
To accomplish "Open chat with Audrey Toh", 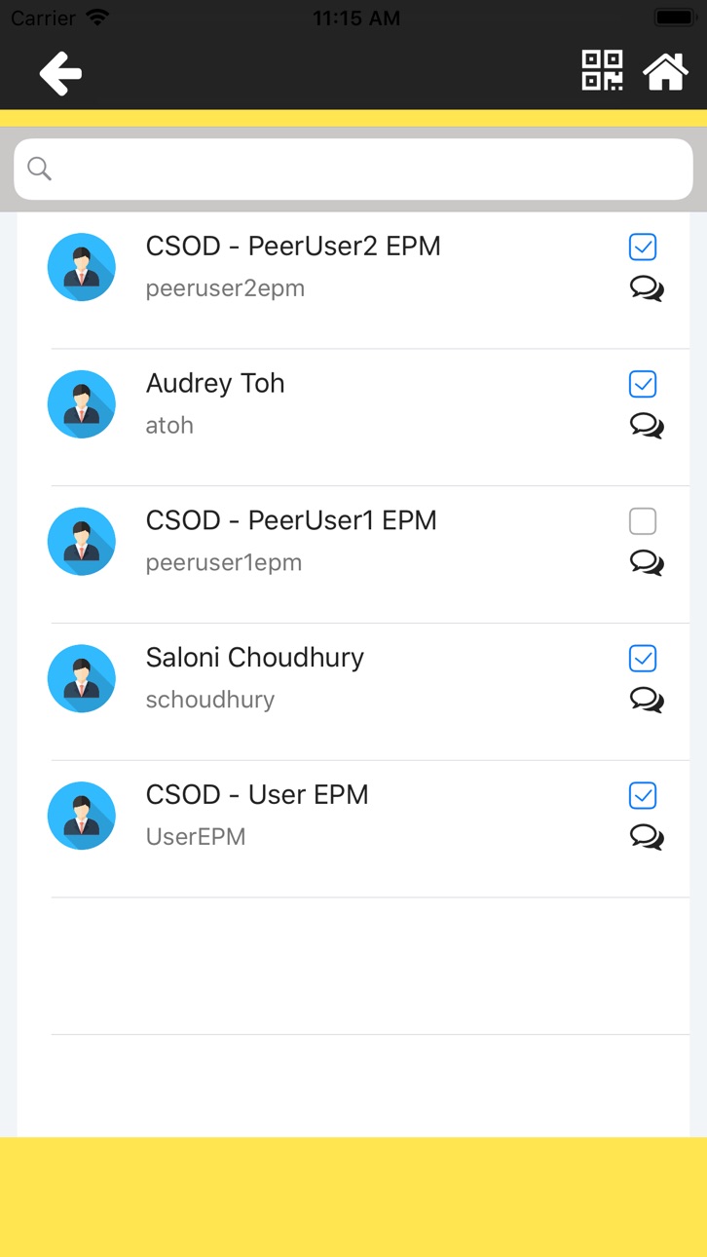I will click(x=647, y=426).
